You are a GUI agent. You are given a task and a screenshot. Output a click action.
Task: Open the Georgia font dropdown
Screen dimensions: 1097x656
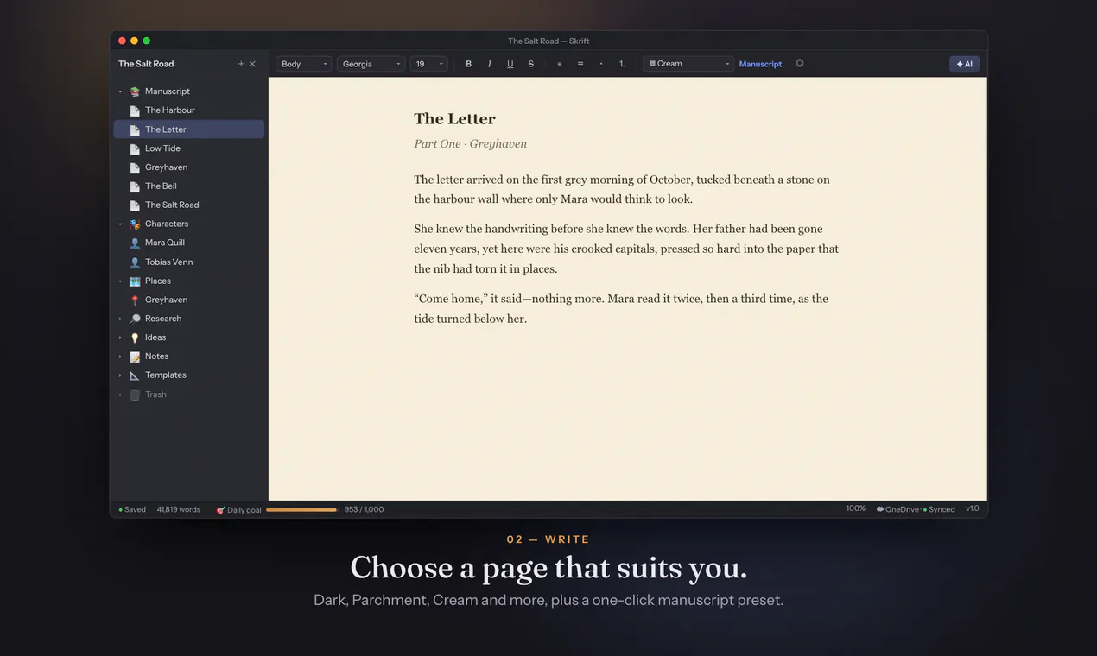click(x=371, y=64)
